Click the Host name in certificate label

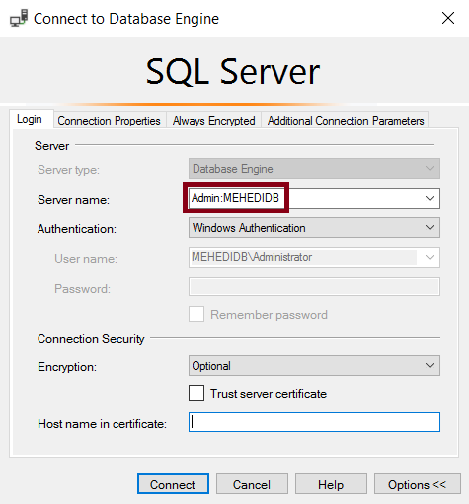[102, 424]
